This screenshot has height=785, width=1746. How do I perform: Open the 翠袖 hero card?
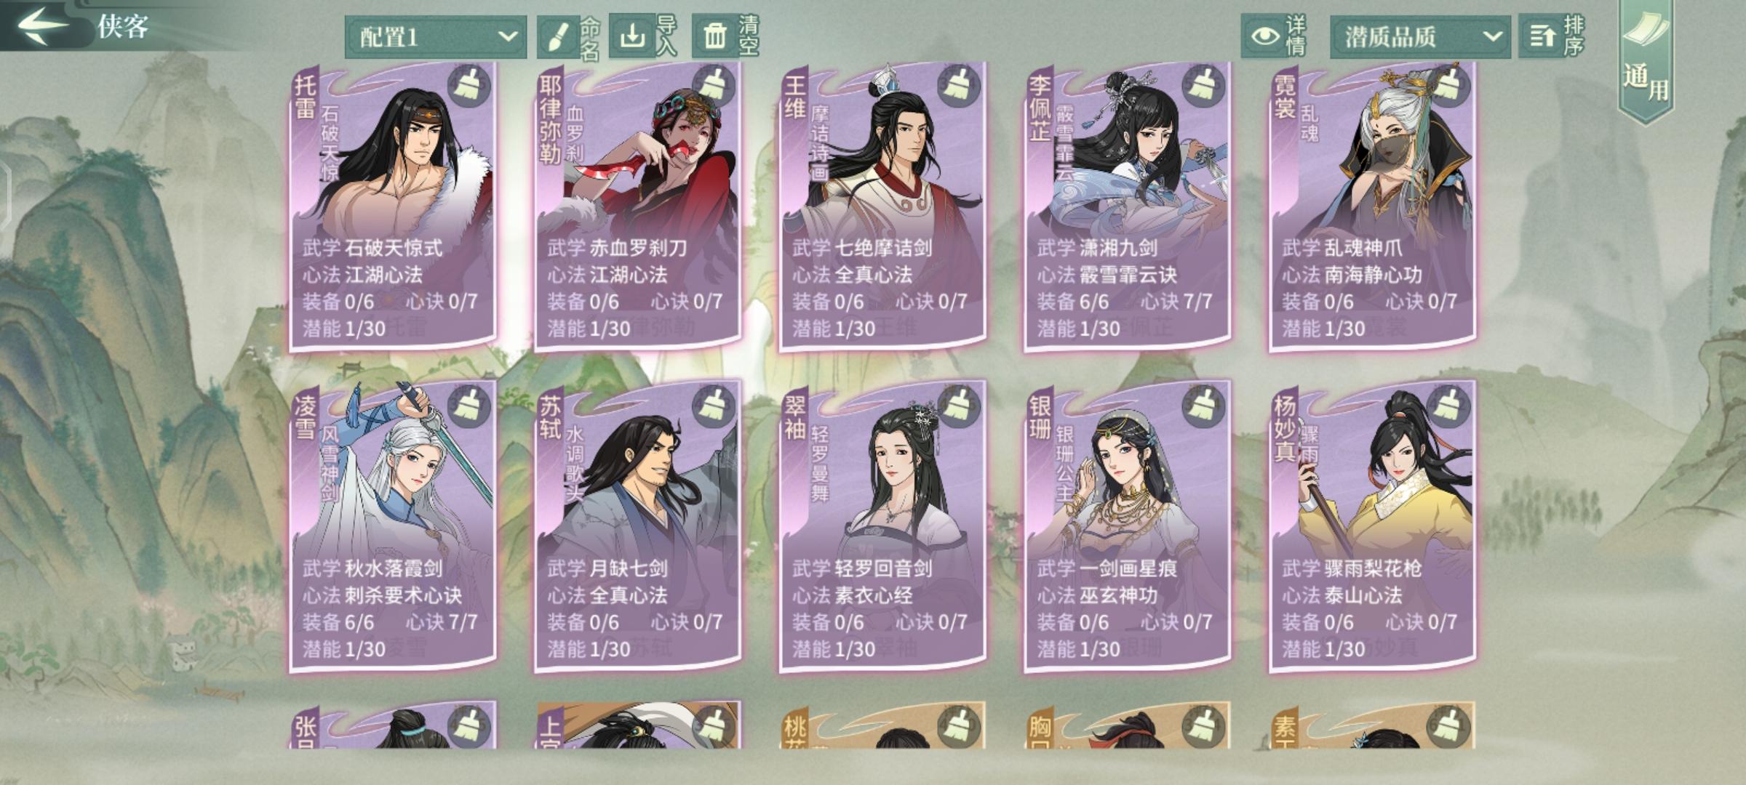coord(882,528)
